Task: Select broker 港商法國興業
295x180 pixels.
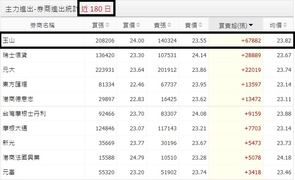Action: tap(21, 157)
